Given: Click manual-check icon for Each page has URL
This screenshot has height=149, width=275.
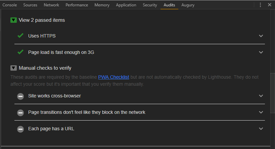Looking at the screenshot, I should click(20, 129).
